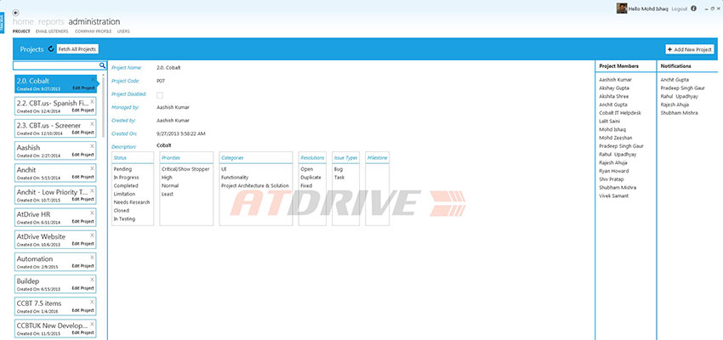Click the search magnifier icon
This screenshot has height=340, width=723.
[102, 66]
